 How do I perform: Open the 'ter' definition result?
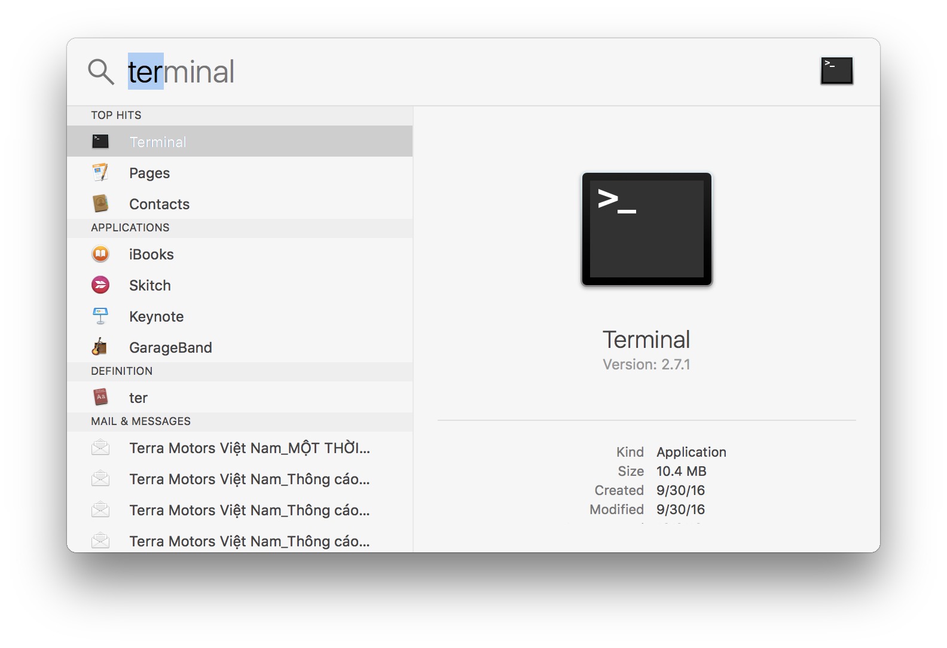[239, 398]
